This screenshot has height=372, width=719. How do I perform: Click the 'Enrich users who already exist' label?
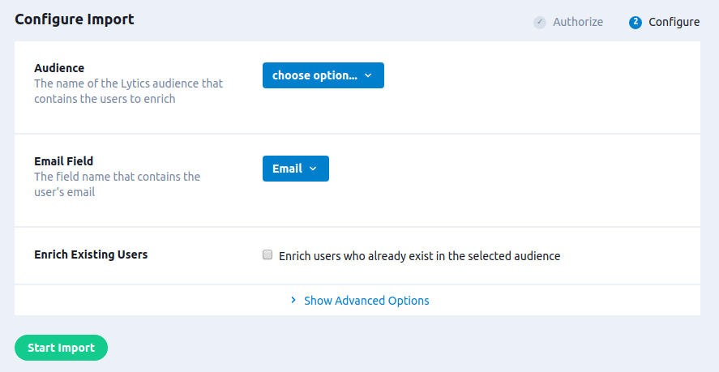coord(419,256)
